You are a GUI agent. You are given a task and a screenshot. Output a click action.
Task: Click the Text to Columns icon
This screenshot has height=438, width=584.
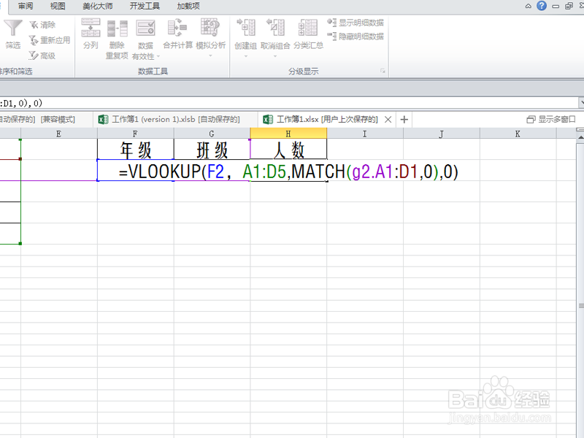coord(91,28)
